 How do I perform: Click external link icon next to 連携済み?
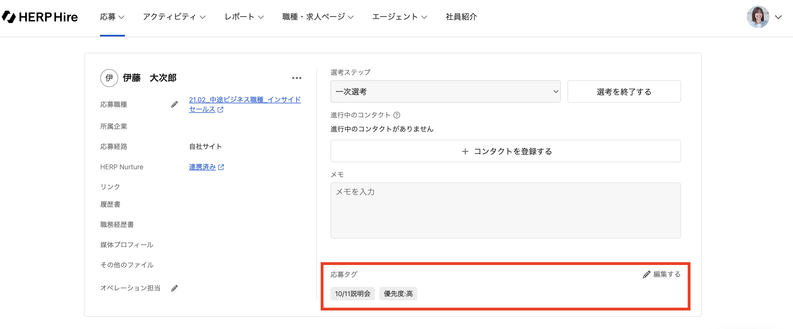pyautogui.click(x=221, y=167)
